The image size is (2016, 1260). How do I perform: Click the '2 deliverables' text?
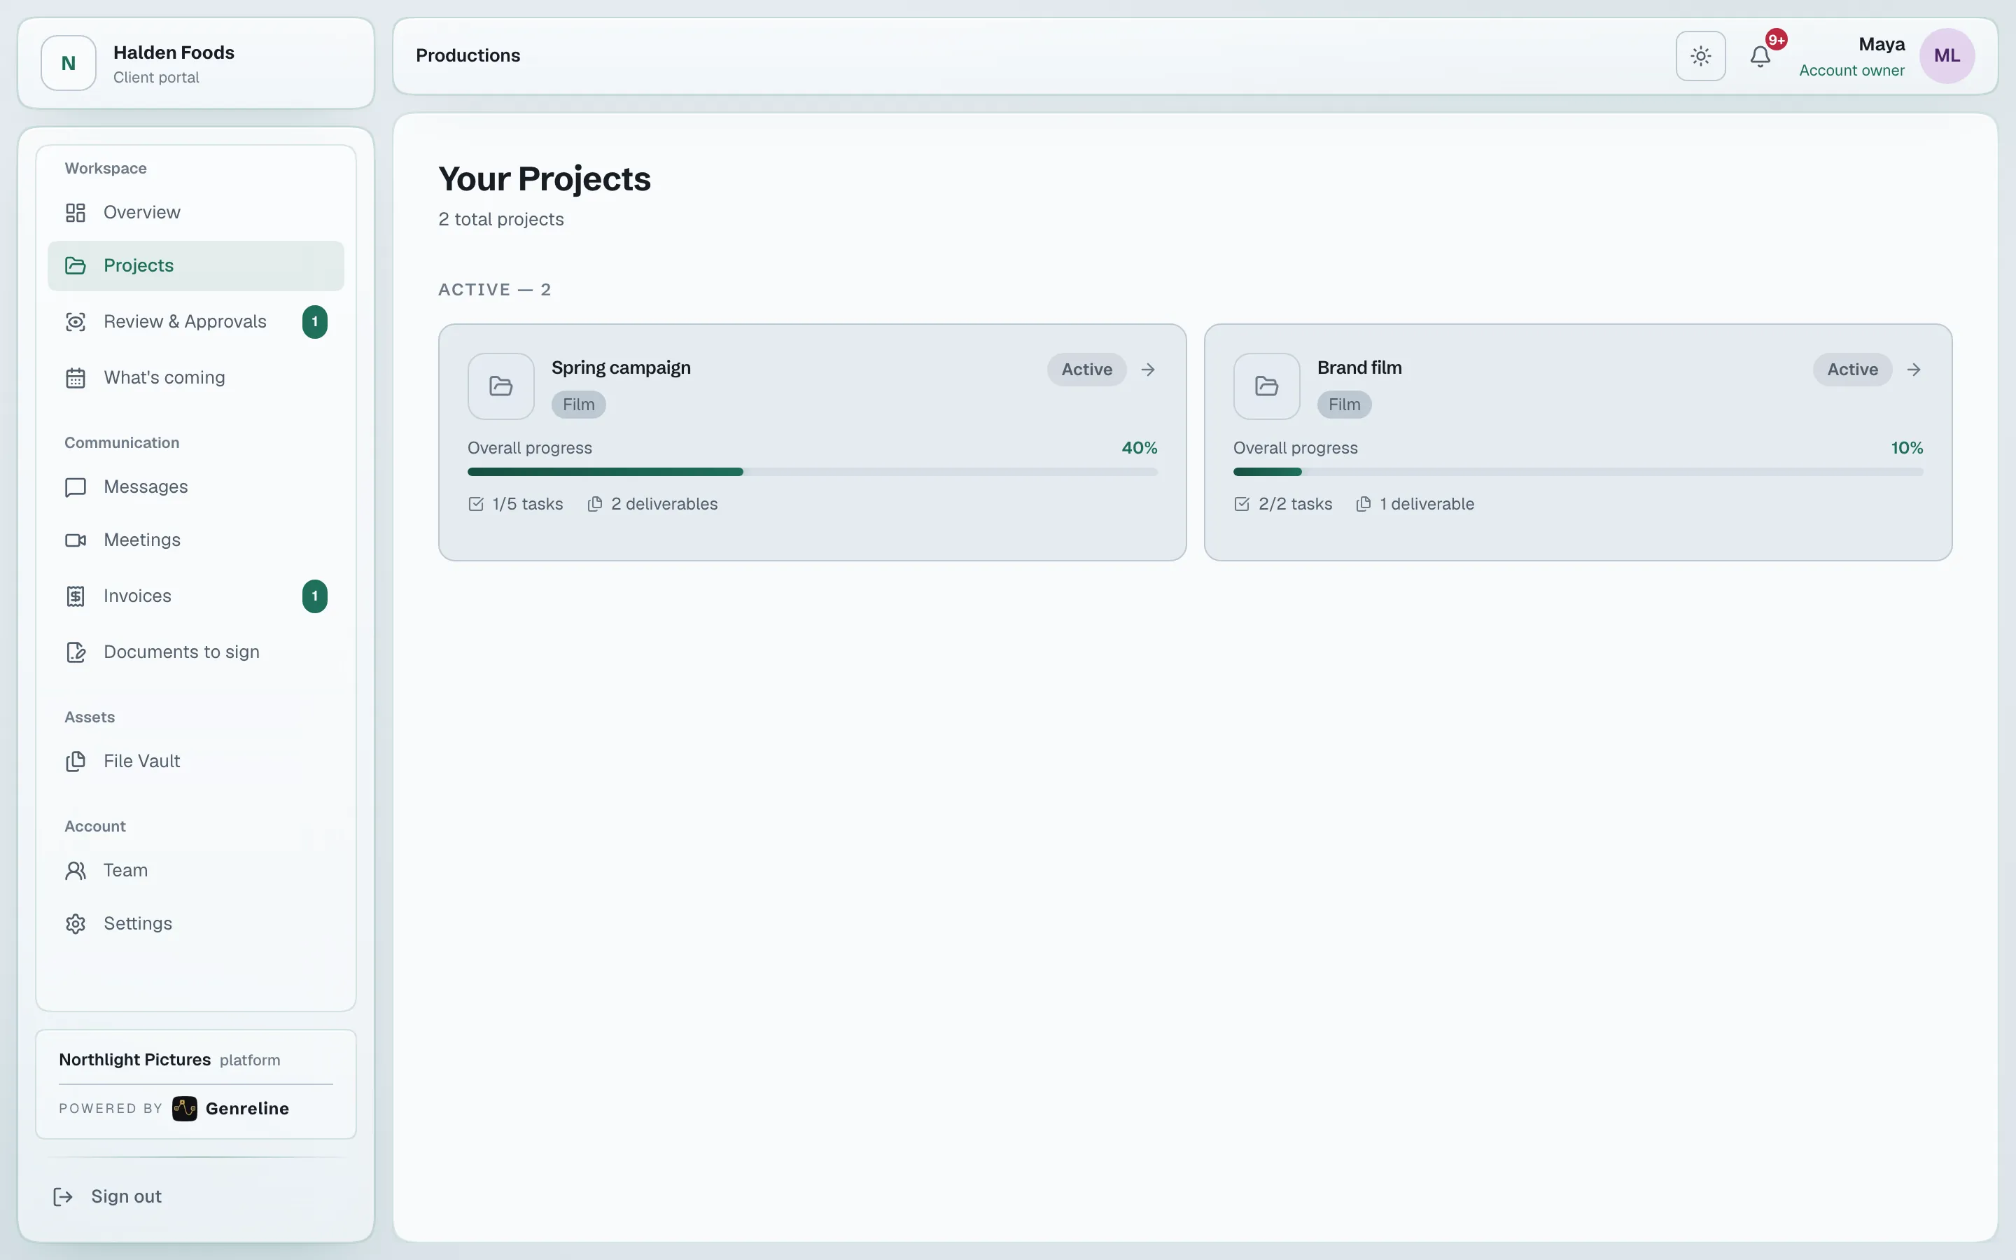coord(664,504)
